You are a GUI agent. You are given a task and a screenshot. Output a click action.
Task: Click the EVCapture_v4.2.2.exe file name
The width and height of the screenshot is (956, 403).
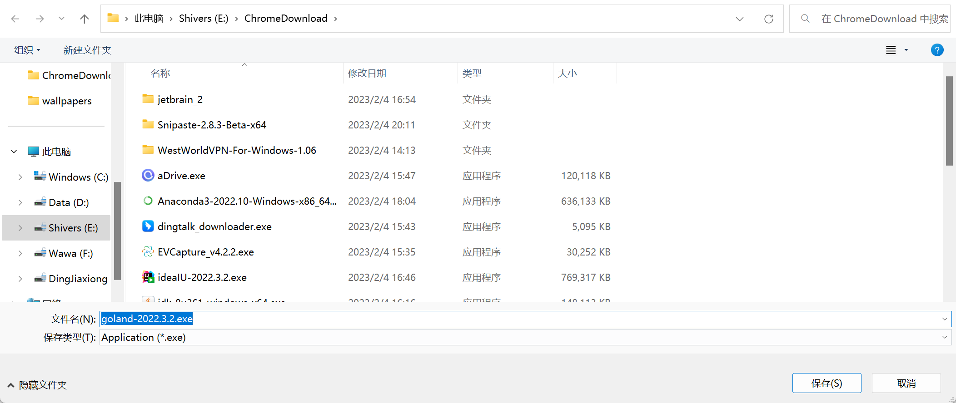206,252
